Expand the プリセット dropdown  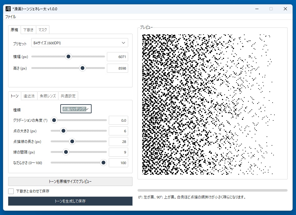pos(80,43)
